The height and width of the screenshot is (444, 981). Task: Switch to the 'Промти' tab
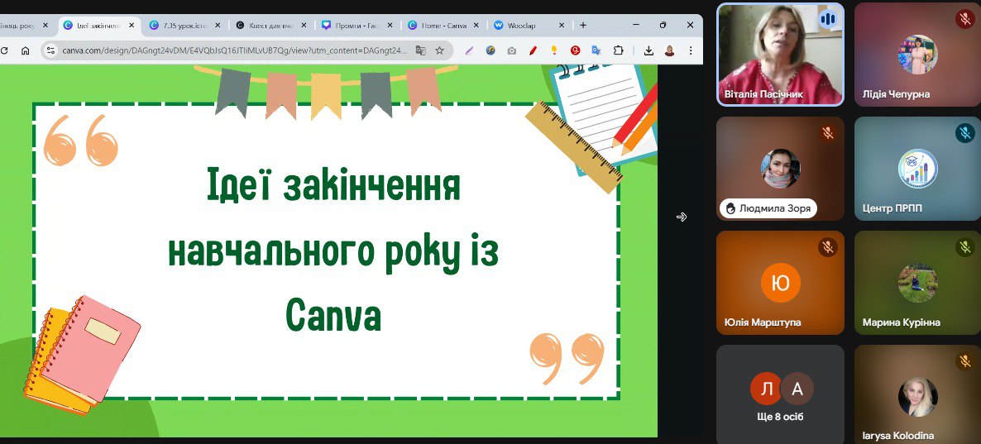coord(357,25)
